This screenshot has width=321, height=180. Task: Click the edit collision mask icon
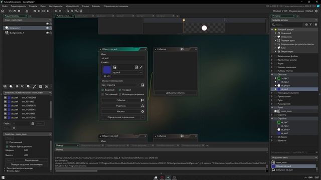click(142, 85)
